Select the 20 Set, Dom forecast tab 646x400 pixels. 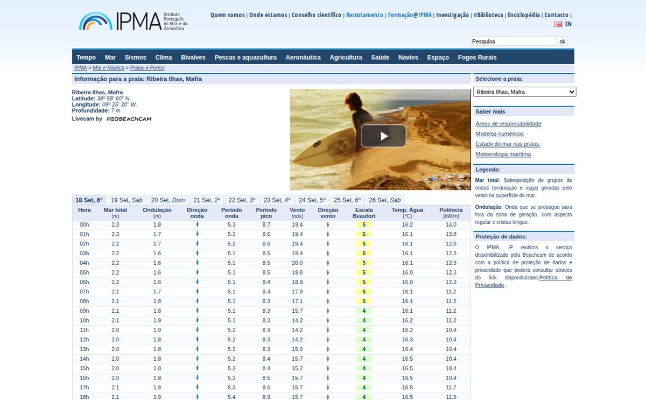168,200
